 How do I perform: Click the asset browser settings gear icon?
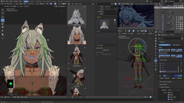pos(116,4)
